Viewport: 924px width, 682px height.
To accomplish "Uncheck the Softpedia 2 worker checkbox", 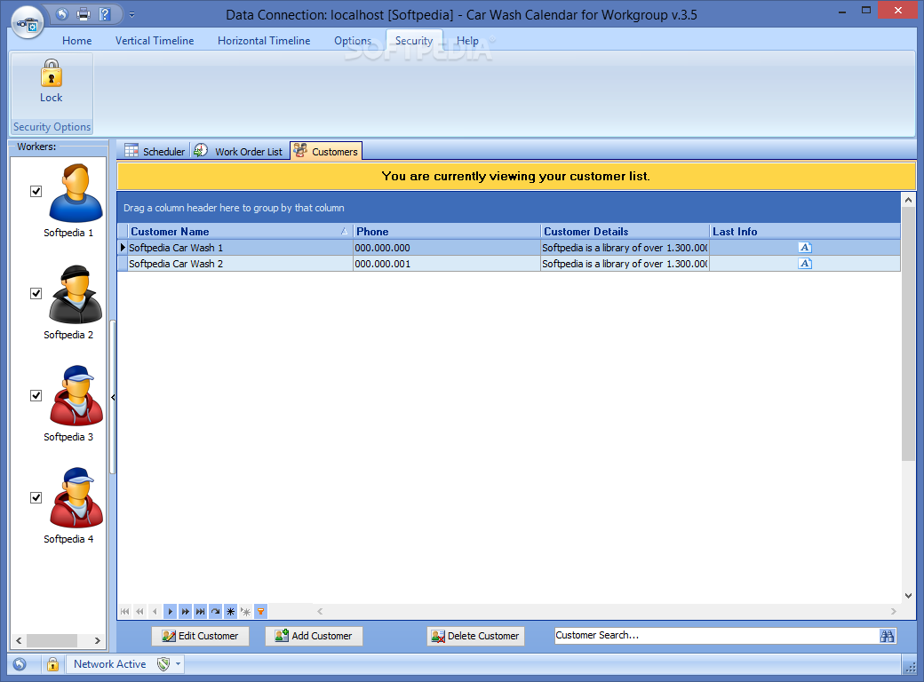I will (36, 293).
